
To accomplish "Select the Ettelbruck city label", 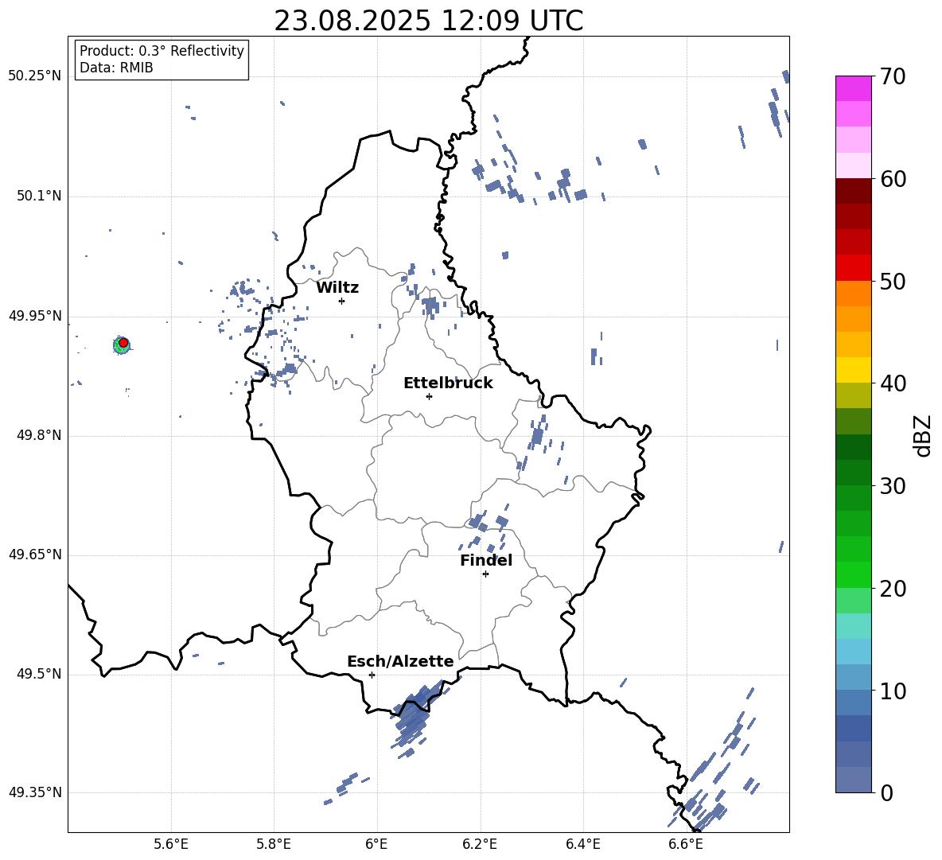I will pos(448,383).
